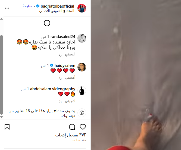The width and height of the screenshot is (181, 150).
Task: Open the three-dots more options menu
Action: [7, 8]
